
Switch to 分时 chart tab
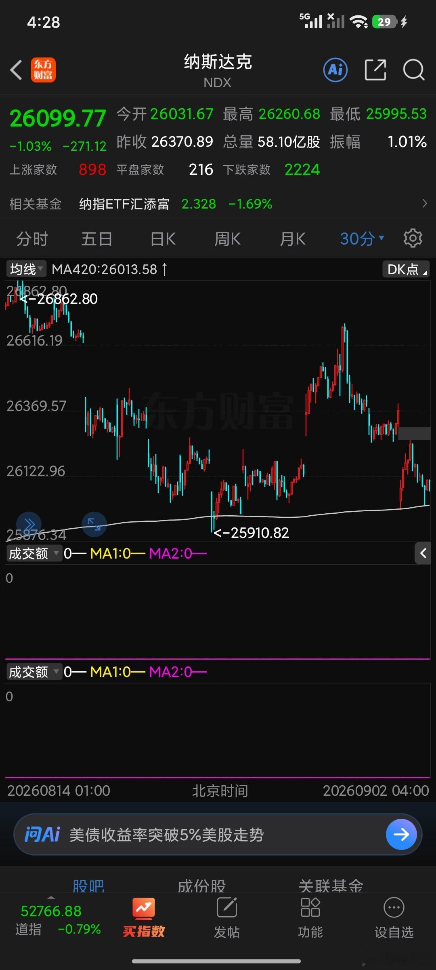(32, 238)
